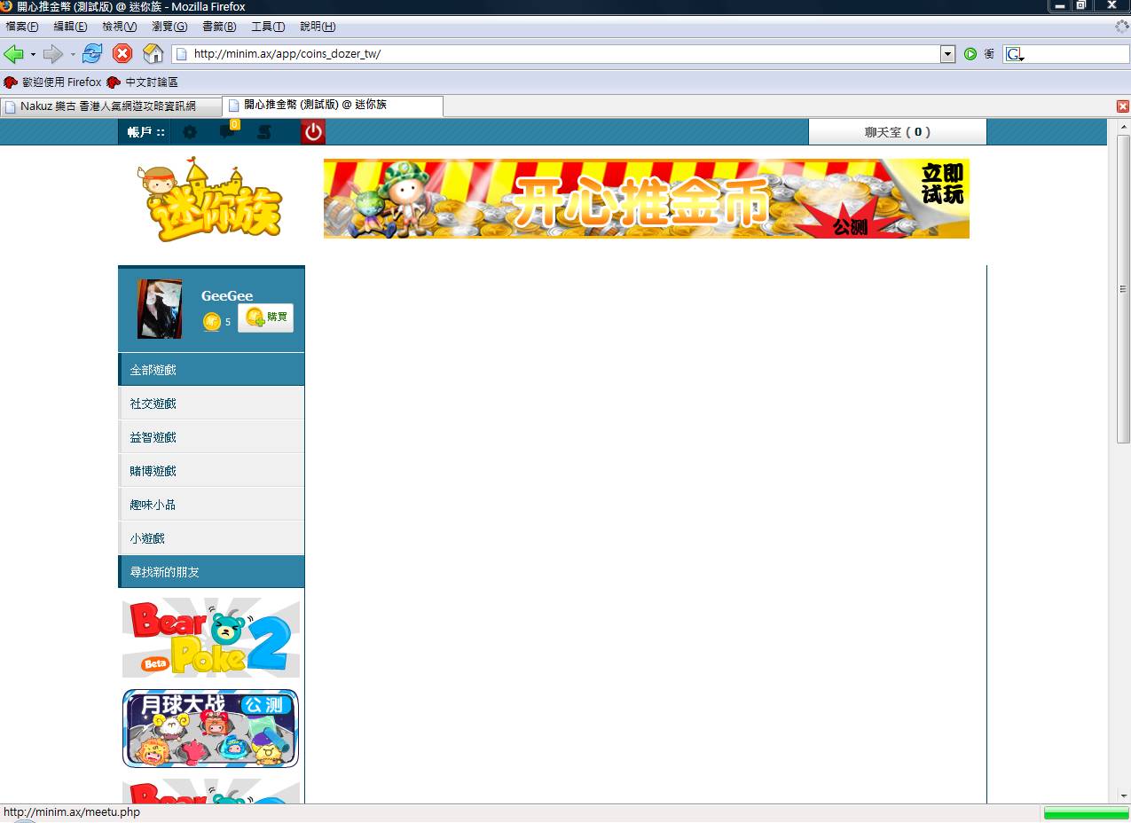The height and width of the screenshot is (823, 1131).
Task: Open the 編輯 menu
Action: (x=70, y=27)
